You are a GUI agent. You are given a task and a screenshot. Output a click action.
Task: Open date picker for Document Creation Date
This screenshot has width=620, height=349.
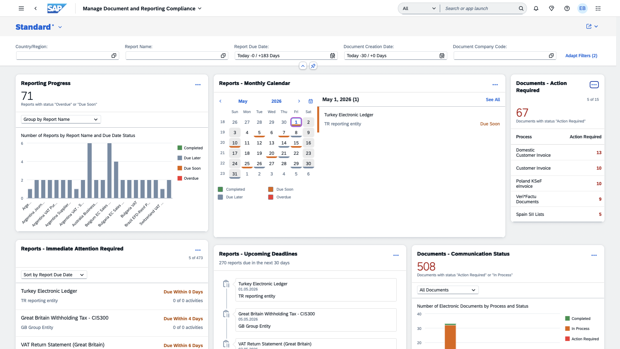coord(442,56)
